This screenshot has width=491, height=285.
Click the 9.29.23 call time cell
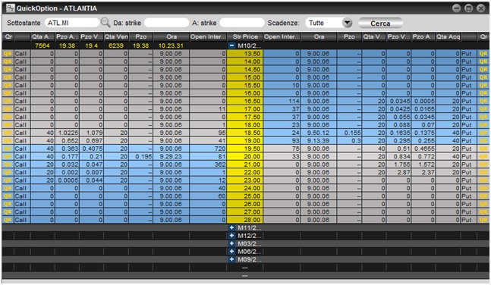click(x=172, y=156)
